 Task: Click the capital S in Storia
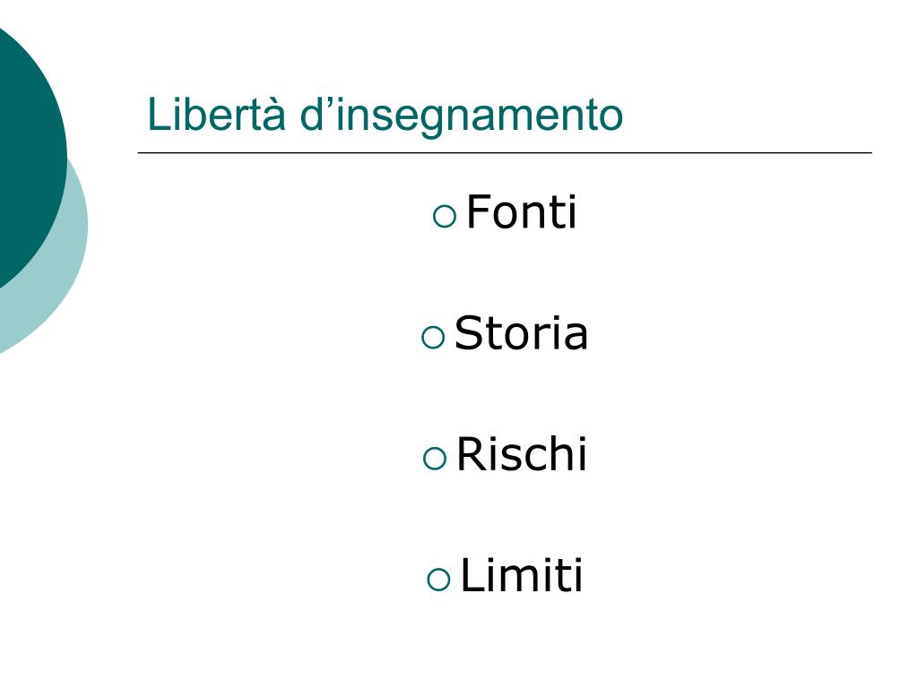point(468,332)
